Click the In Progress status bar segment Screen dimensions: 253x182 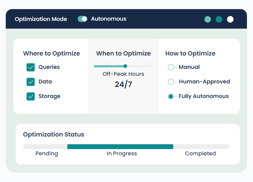[120, 147]
